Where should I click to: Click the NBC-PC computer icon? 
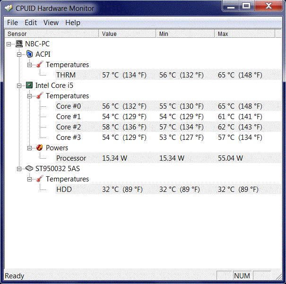[x=19, y=44]
